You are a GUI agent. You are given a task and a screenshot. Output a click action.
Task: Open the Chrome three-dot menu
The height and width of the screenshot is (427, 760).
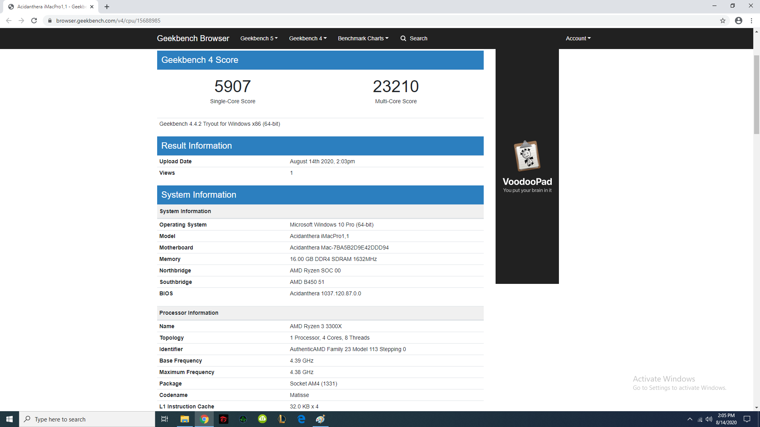click(751, 21)
